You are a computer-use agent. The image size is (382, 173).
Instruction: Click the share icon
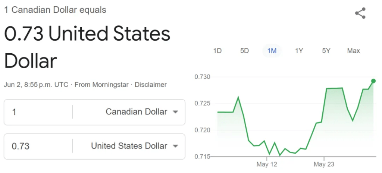tap(360, 13)
